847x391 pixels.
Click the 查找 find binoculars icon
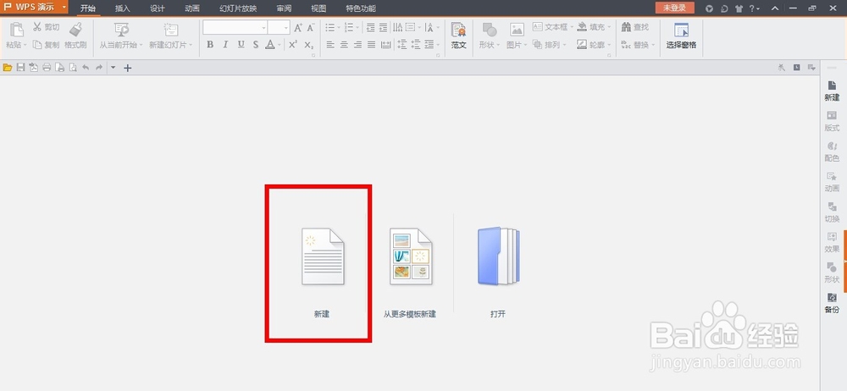coord(626,26)
